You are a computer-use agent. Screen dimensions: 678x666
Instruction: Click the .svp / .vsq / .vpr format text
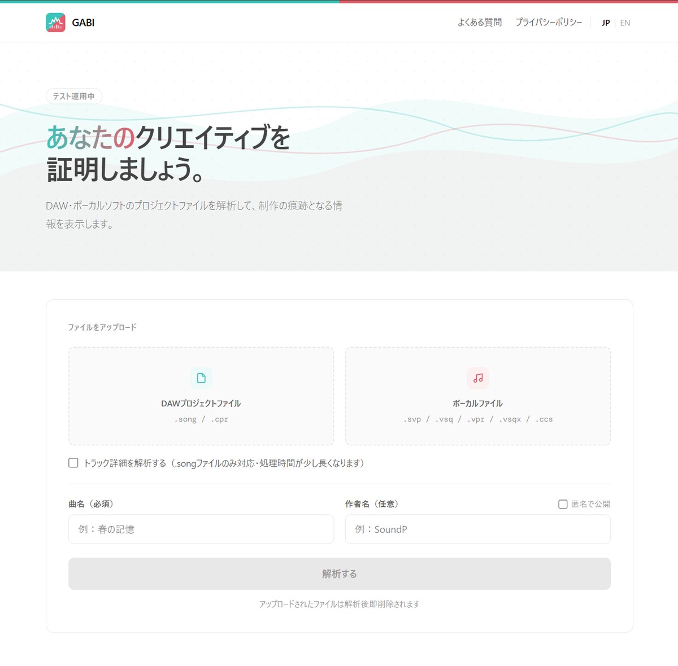click(478, 419)
